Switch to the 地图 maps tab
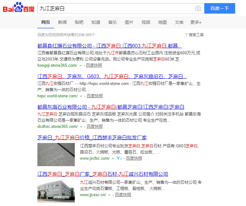 (x=162, y=22)
